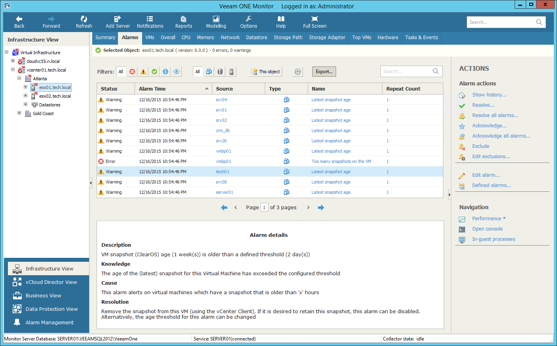Go to the first page of alarms
This screenshot has height=346, width=557.
224,208
